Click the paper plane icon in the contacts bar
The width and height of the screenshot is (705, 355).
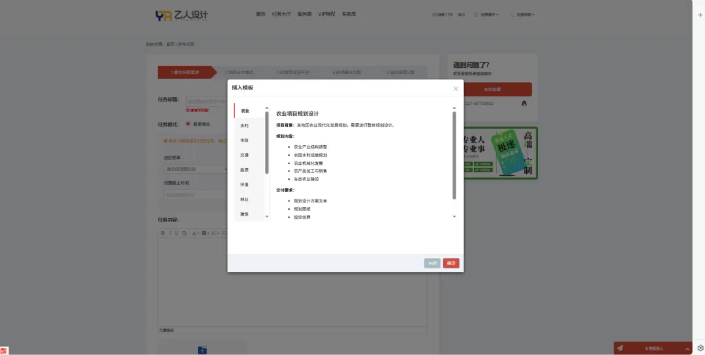620,348
